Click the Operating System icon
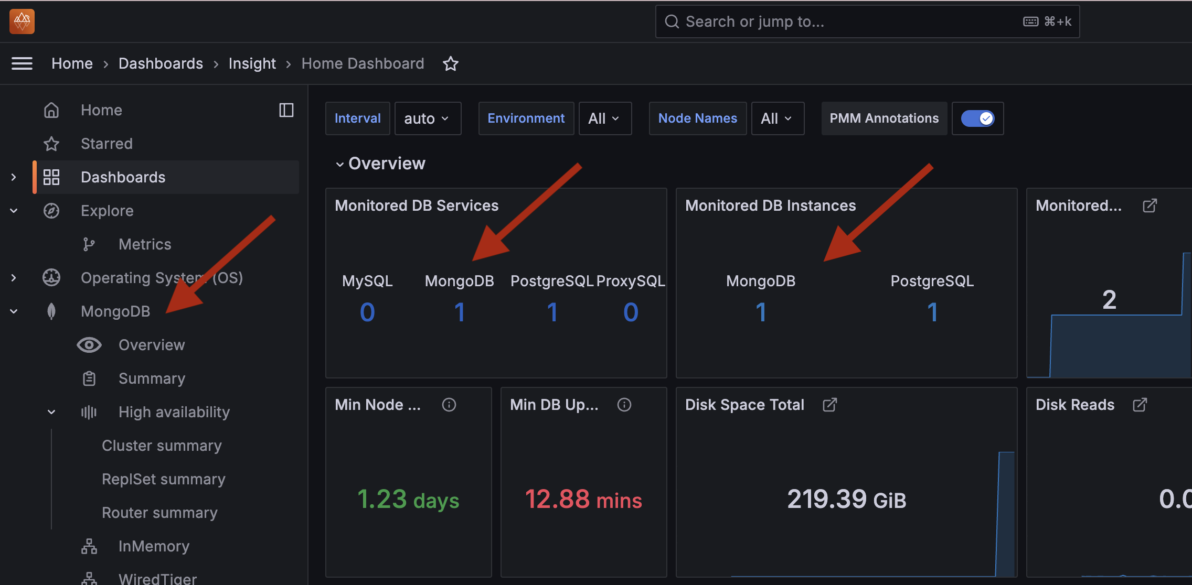The height and width of the screenshot is (585, 1192). [51, 278]
